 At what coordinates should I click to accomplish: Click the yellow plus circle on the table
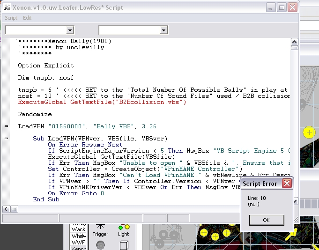tap(309, 132)
